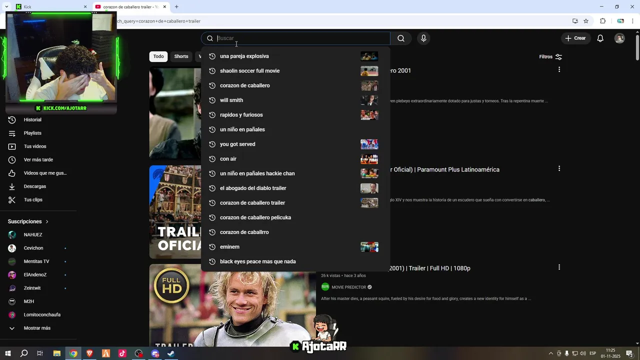Choose suggestion 'will smith'
This screenshot has width=640, height=360.
[295, 100]
